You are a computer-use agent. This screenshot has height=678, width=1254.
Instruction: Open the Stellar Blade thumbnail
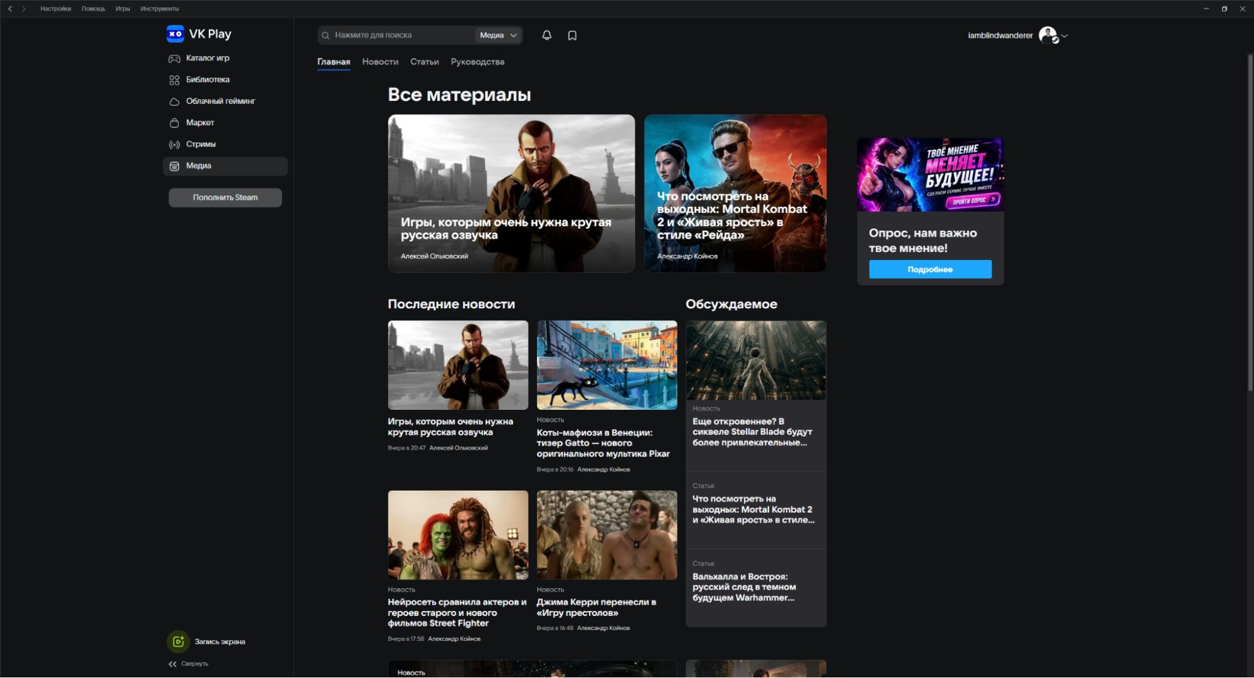coord(756,360)
